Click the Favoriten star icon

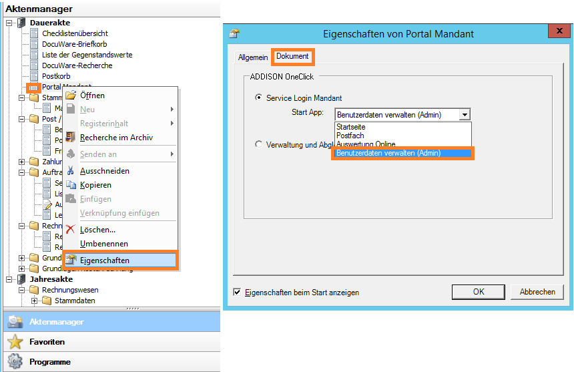point(15,341)
